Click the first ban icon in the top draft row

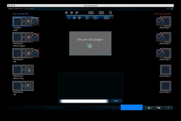point(66,13)
